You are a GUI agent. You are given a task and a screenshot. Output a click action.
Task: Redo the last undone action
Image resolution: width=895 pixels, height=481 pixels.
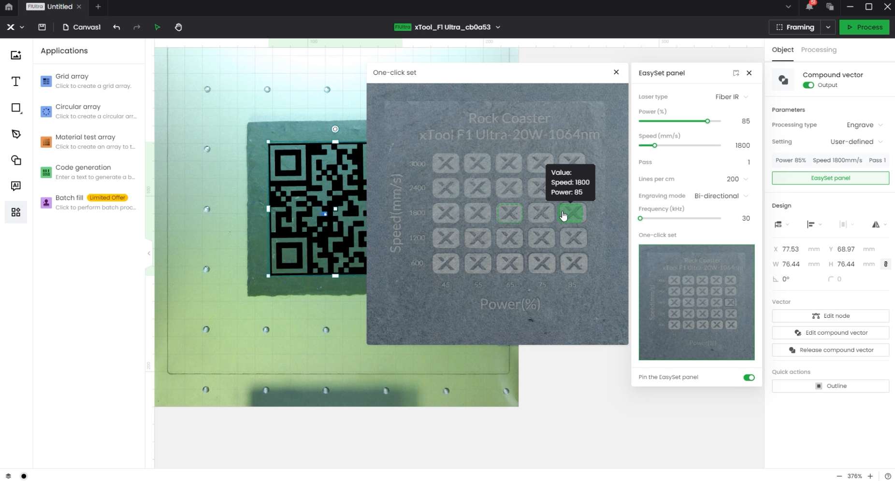[x=137, y=27]
